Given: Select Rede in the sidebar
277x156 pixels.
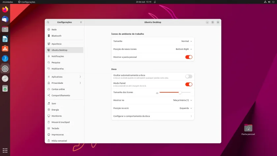Looking at the screenshot, I should tap(65, 29).
